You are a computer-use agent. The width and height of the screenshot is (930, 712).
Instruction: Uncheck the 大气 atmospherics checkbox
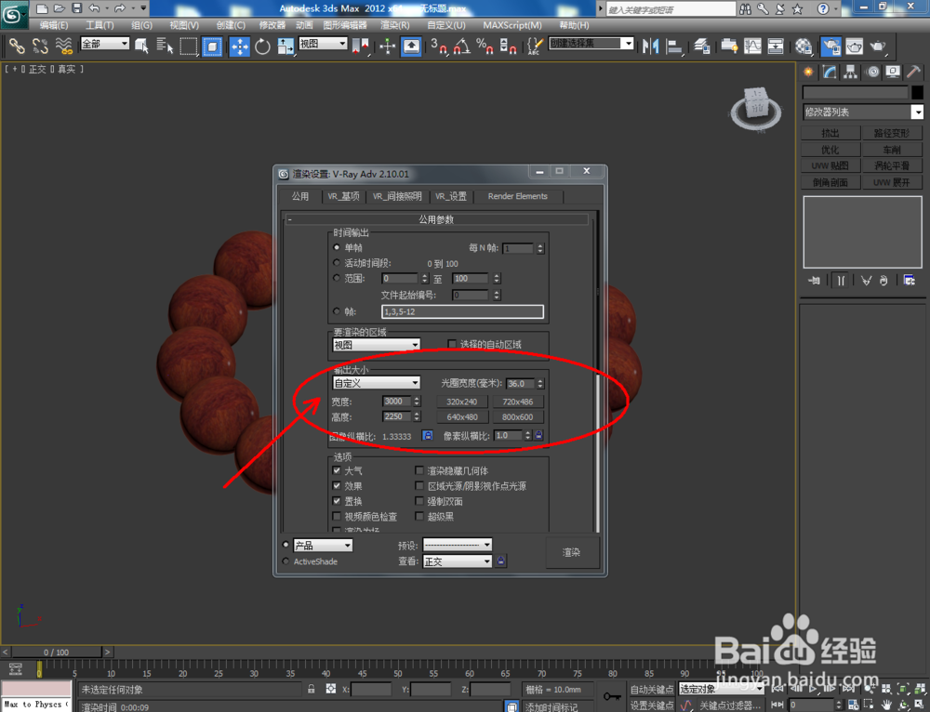(337, 470)
